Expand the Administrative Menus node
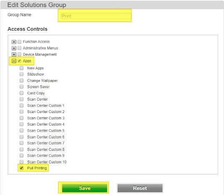Viewport: 224px width, 195px height. click(x=14, y=48)
